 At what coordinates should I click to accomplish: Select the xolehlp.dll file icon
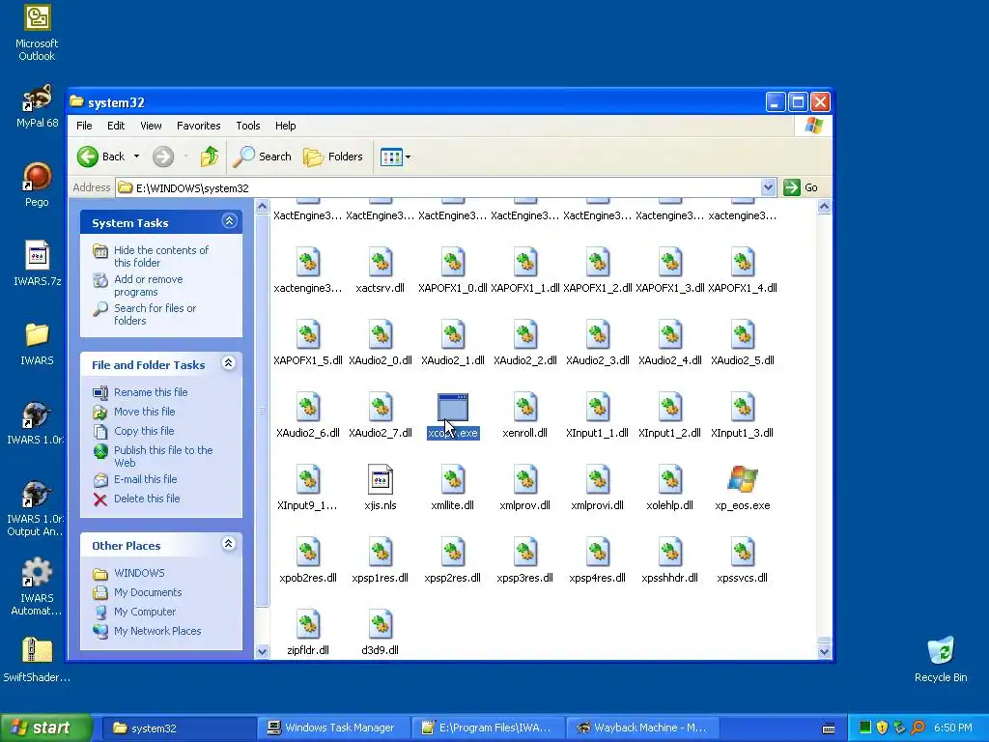pyautogui.click(x=670, y=479)
